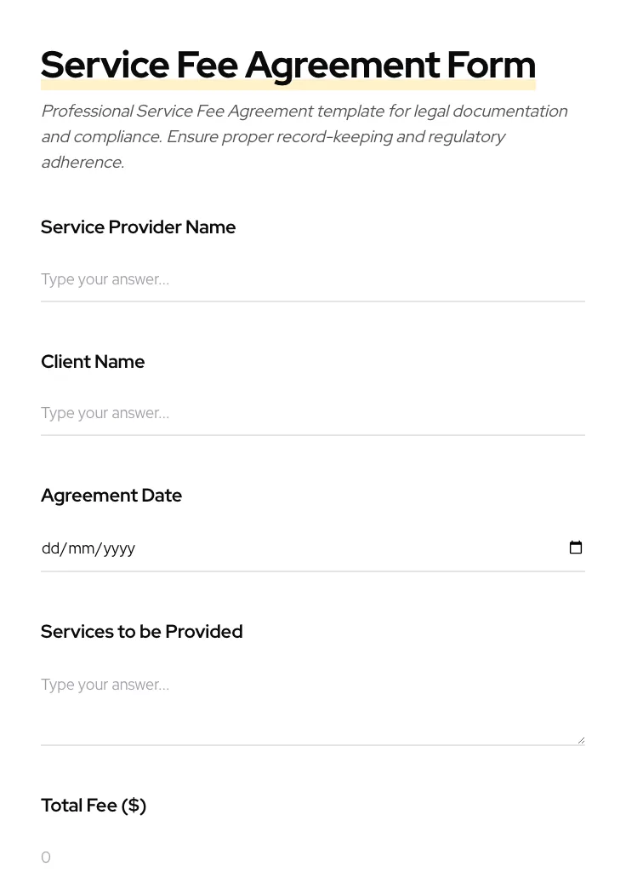The height and width of the screenshot is (872, 626).
Task: Click the dd segment of the date
Action: pos(51,548)
